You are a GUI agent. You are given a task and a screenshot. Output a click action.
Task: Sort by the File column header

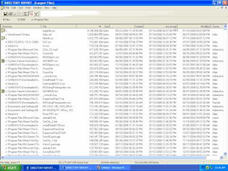(x=59, y=27)
